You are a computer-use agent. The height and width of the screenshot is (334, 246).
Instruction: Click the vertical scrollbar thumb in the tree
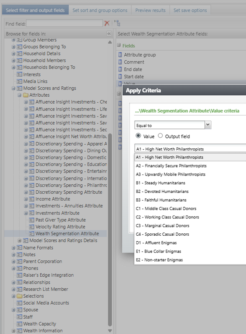(x=110, y=230)
